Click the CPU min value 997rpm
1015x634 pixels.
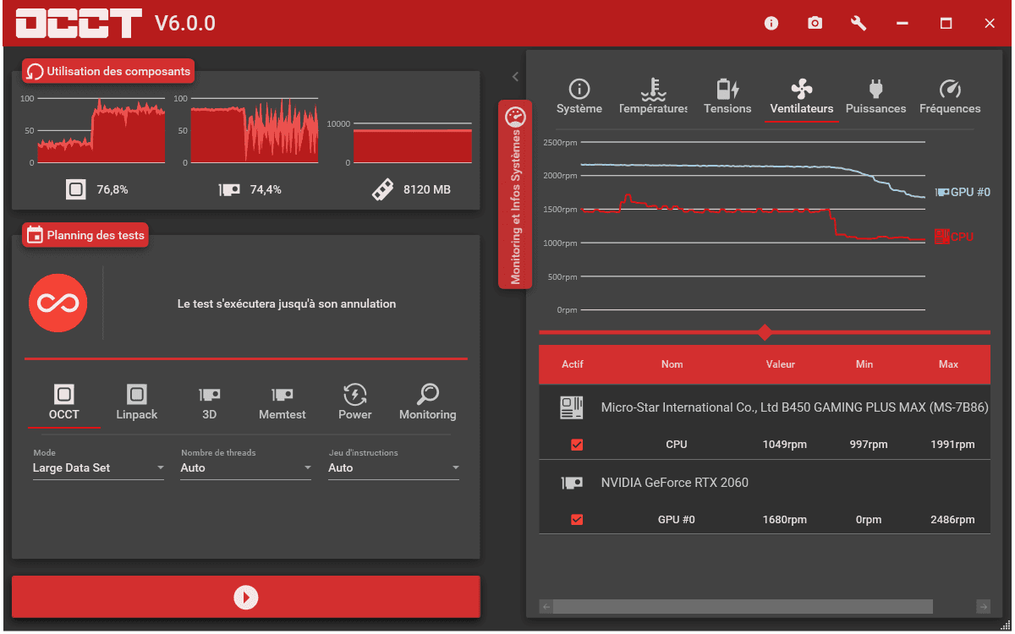pos(869,445)
